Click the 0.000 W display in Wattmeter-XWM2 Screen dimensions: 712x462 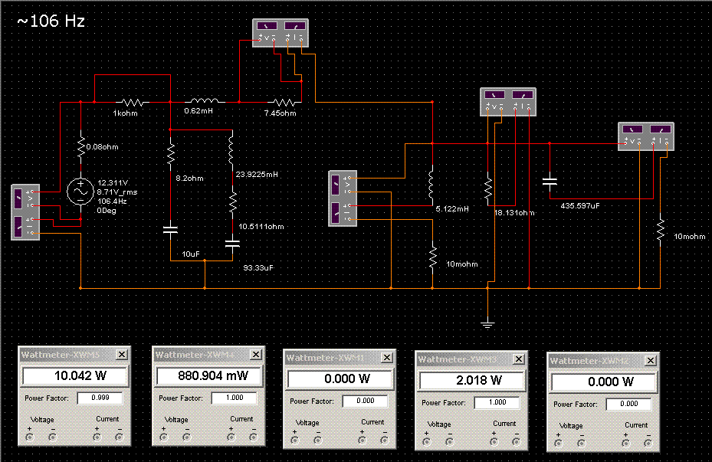[x=605, y=382]
